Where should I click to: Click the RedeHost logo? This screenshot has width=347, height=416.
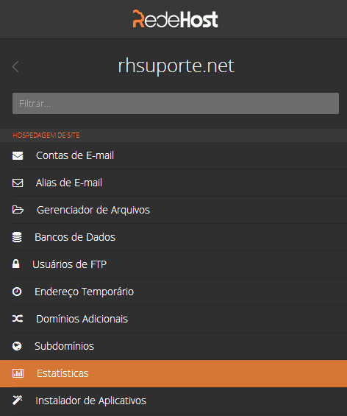176,19
